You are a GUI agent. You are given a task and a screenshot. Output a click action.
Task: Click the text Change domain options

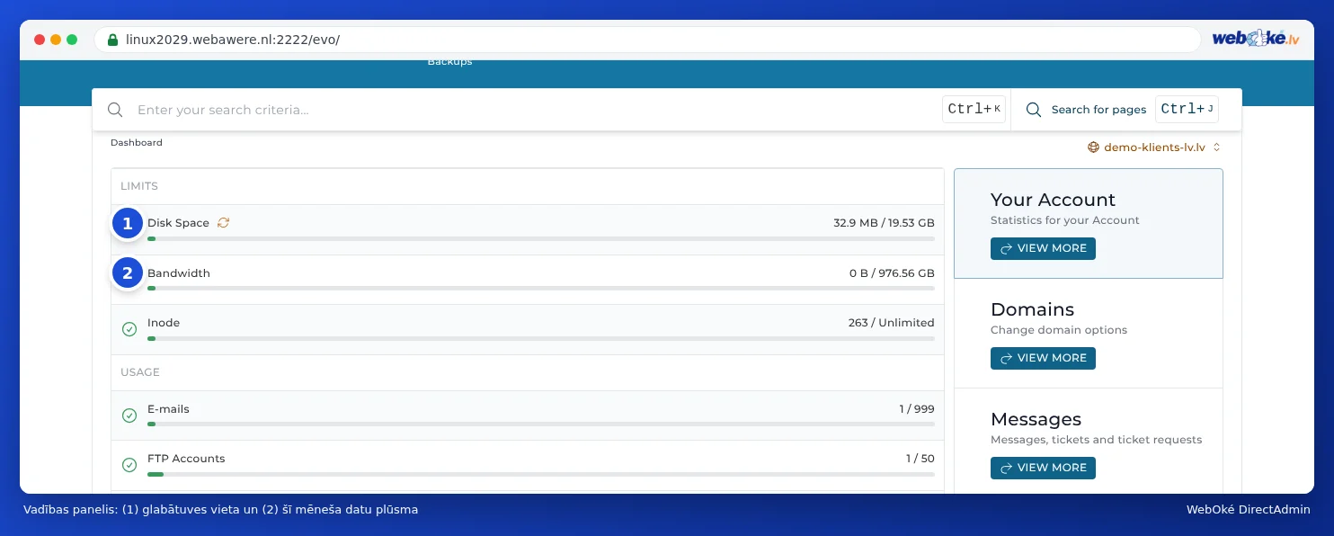pyautogui.click(x=1059, y=330)
